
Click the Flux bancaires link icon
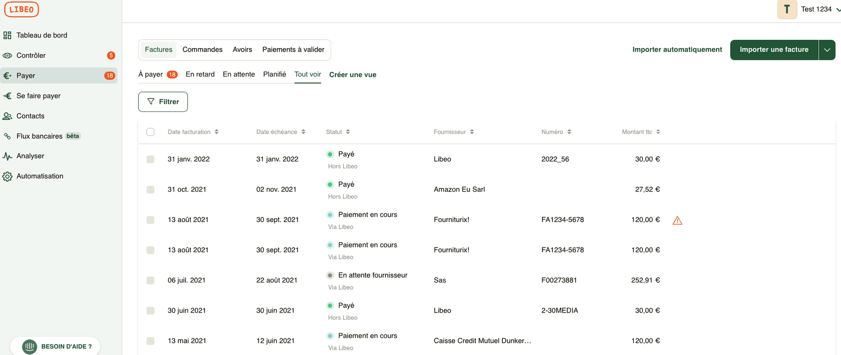(7, 136)
